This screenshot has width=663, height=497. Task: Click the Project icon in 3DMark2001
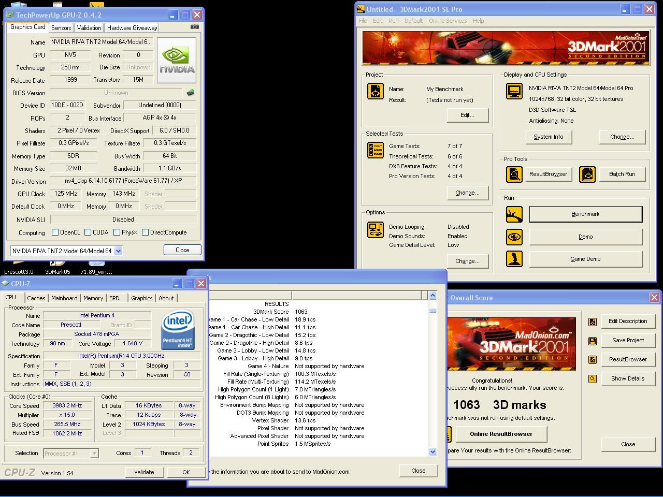tap(376, 91)
